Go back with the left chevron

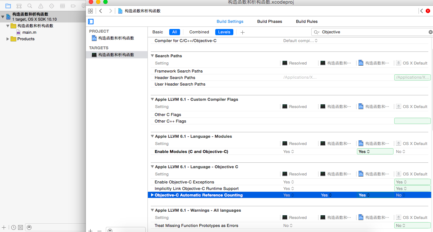pos(101,11)
